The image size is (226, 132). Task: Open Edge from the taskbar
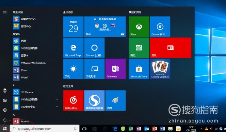pos(115,129)
